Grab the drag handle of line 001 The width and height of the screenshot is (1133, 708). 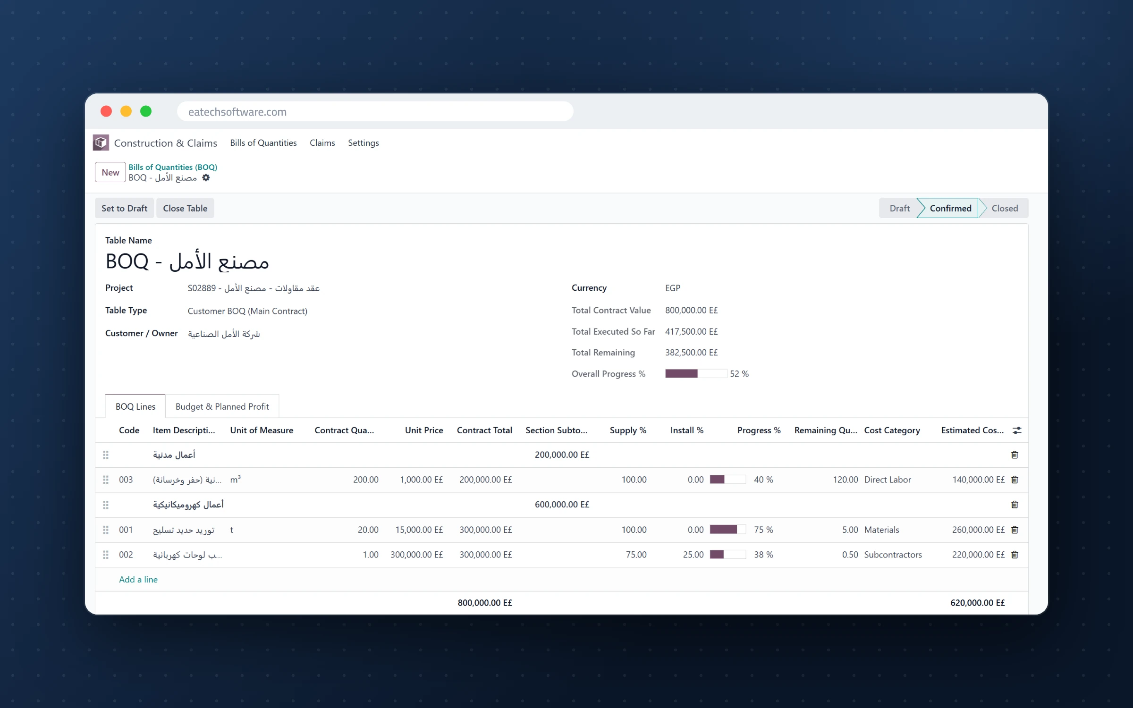point(106,530)
